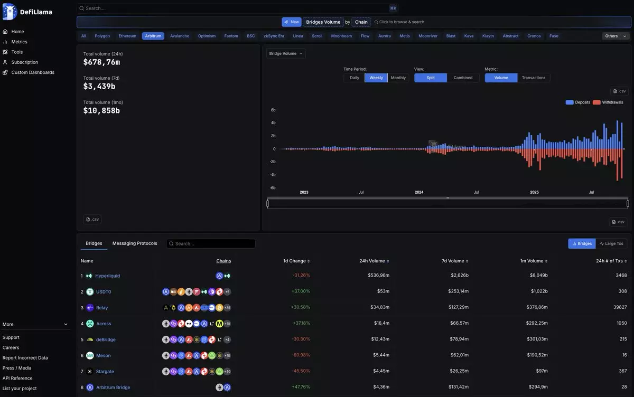Select the Combined view toggle
The image size is (634, 397).
click(463, 78)
